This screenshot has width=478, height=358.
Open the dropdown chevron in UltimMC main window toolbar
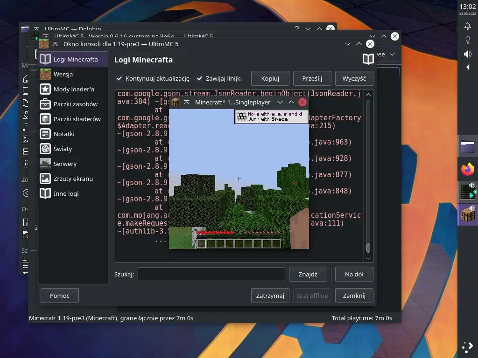click(392, 55)
